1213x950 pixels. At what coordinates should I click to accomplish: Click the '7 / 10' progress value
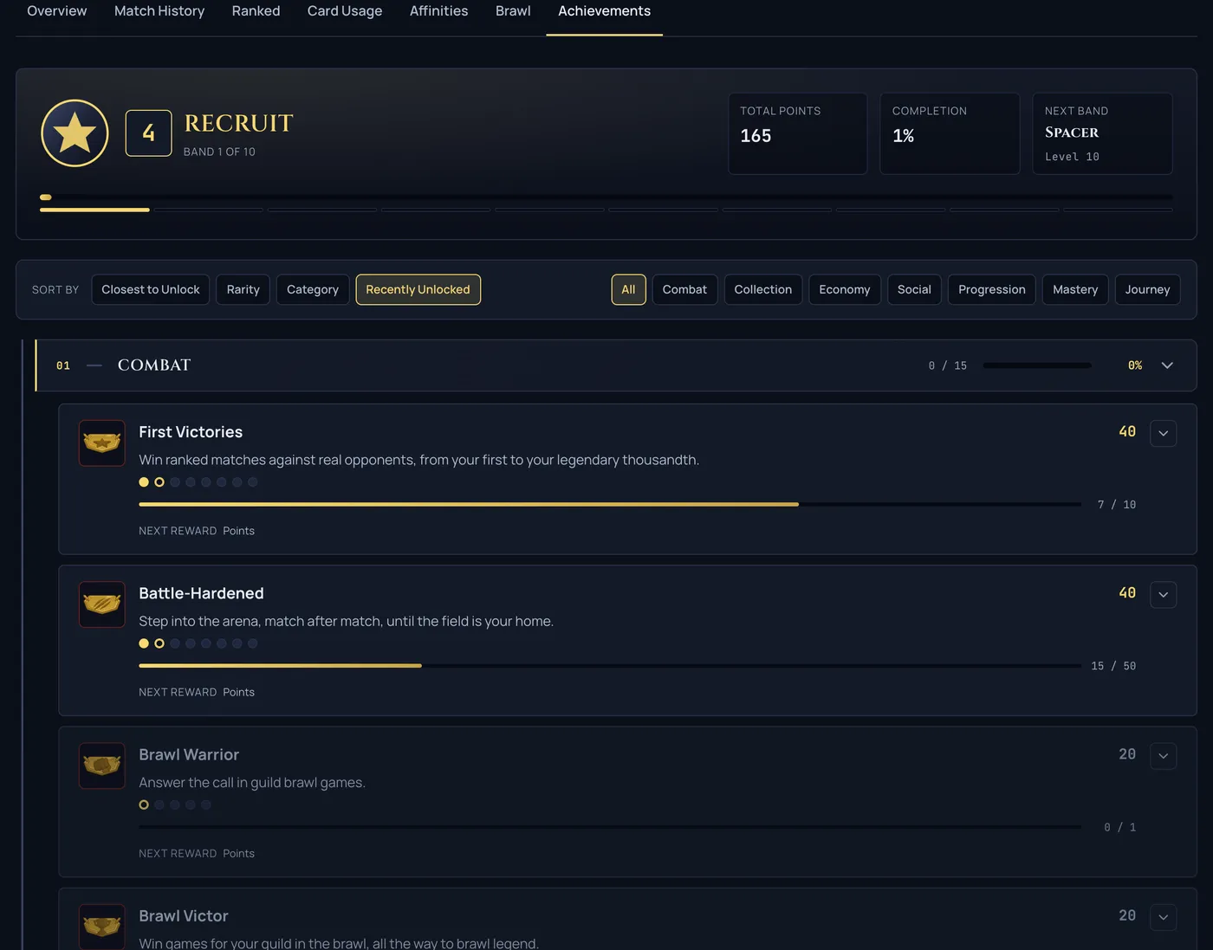tap(1116, 505)
